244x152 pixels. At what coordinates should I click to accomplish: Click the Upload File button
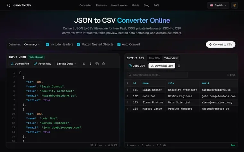click(20, 64)
